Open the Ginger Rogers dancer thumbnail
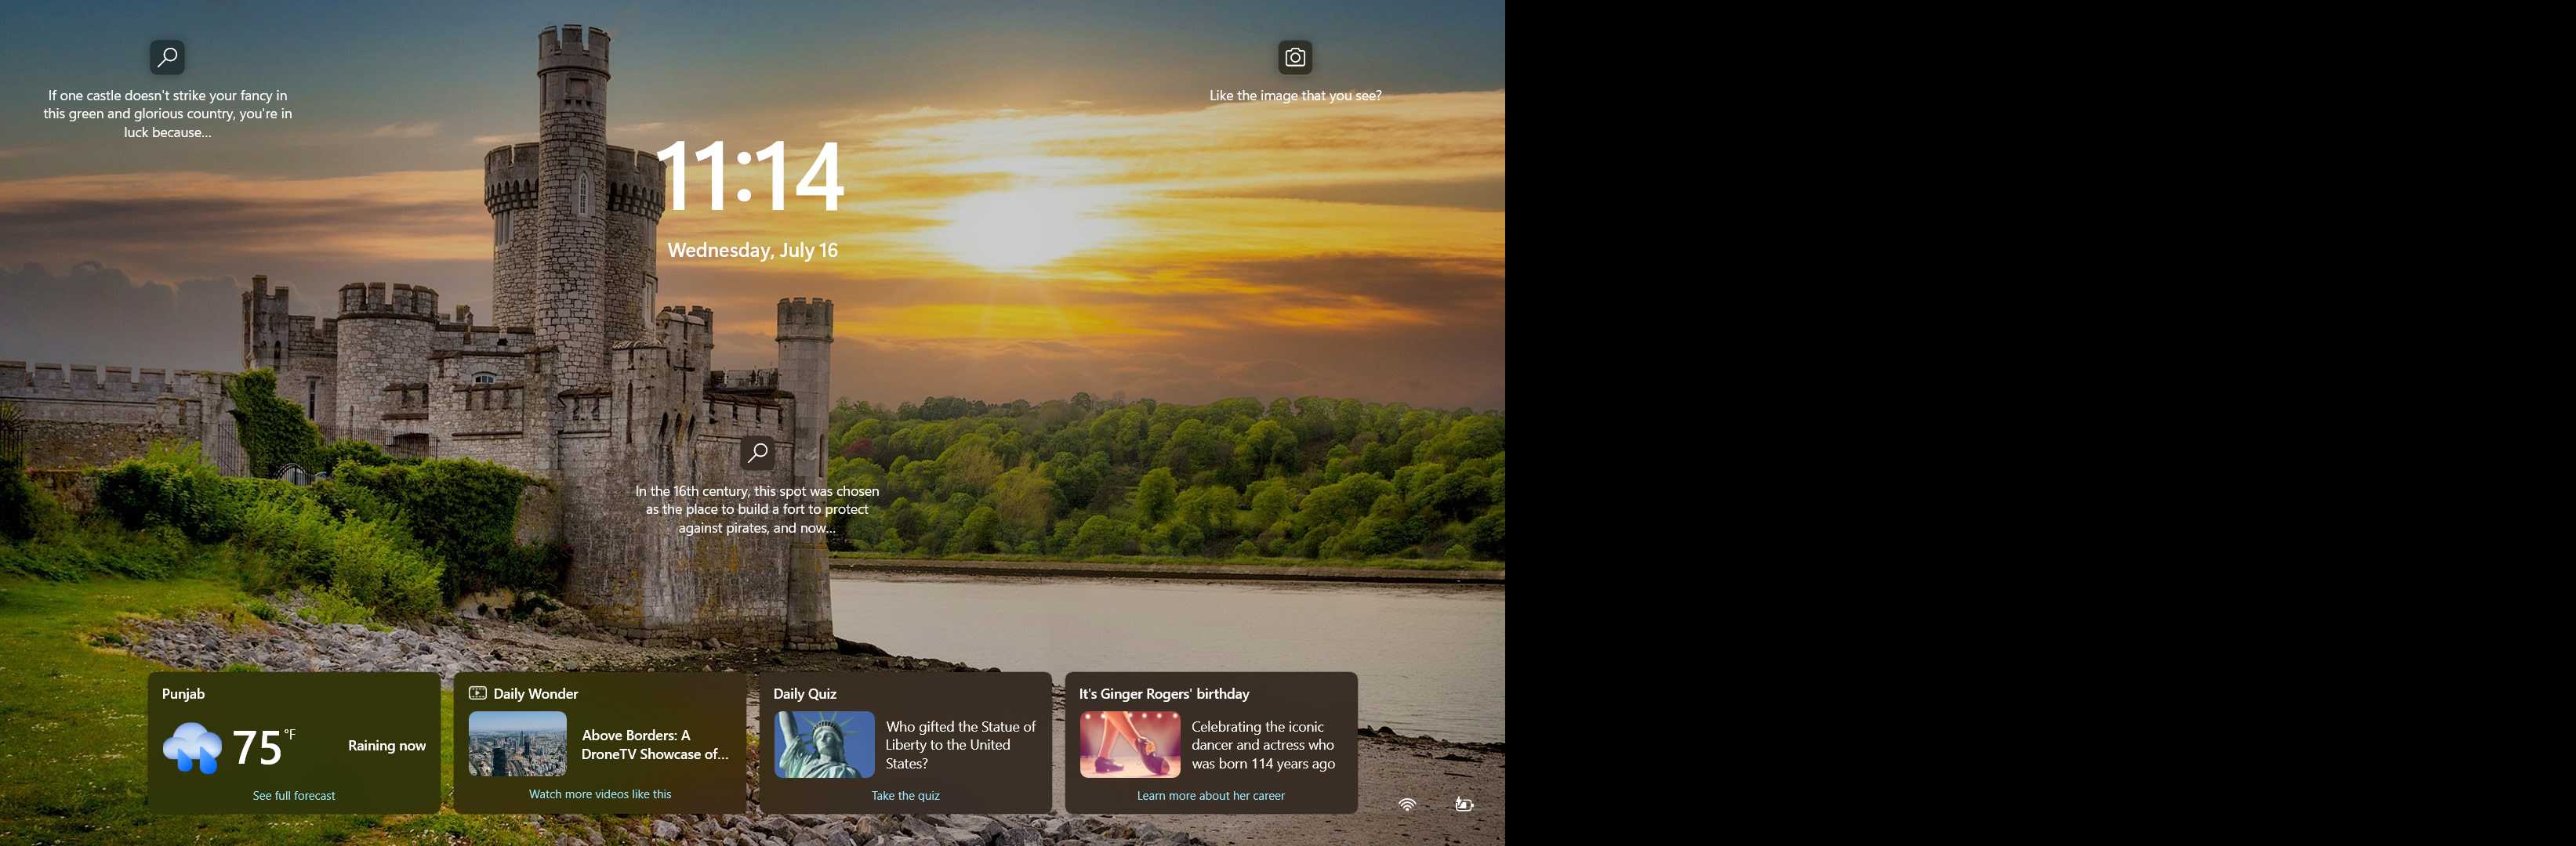 pyautogui.click(x=1130, y=744)
